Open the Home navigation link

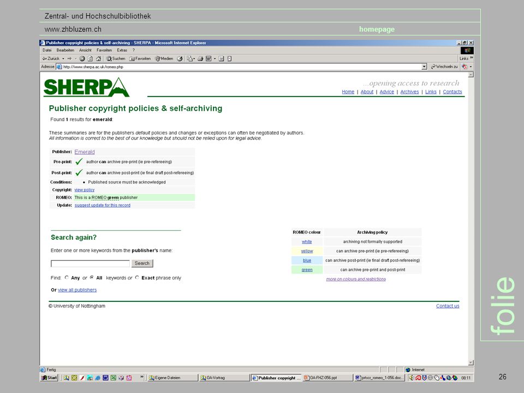coord(348,92)
